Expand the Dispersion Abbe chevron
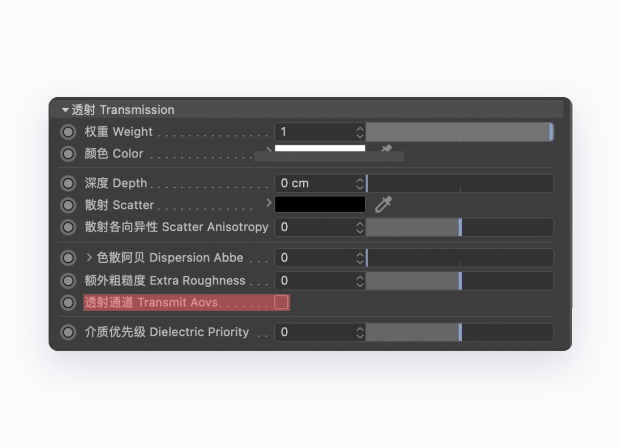Viewport: 621px width, 448px height. 89,257
